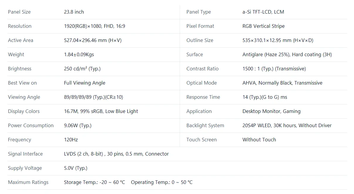Click the "120Hz" frequency value
Screen dimensions: 354x194
(71, 140)
